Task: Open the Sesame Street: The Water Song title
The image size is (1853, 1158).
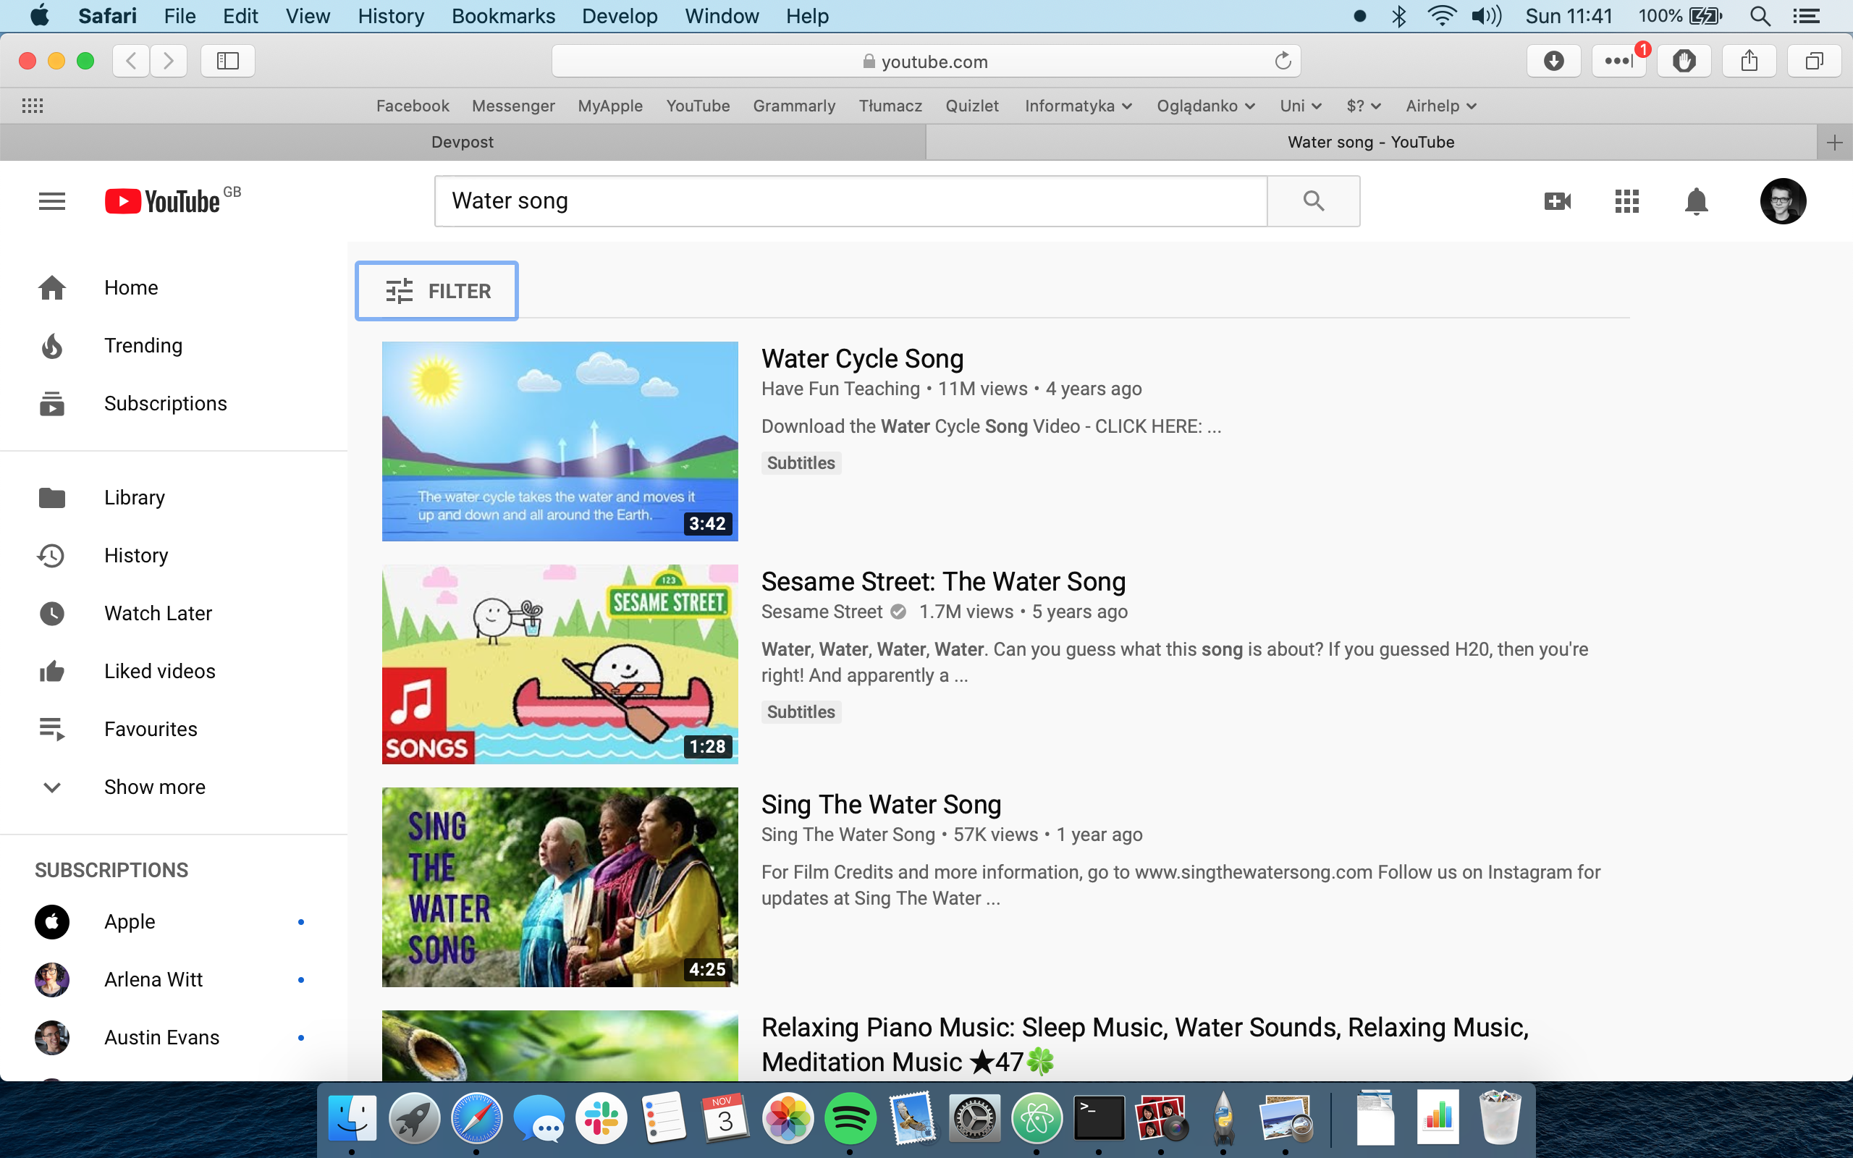Action: coord(942,581)
